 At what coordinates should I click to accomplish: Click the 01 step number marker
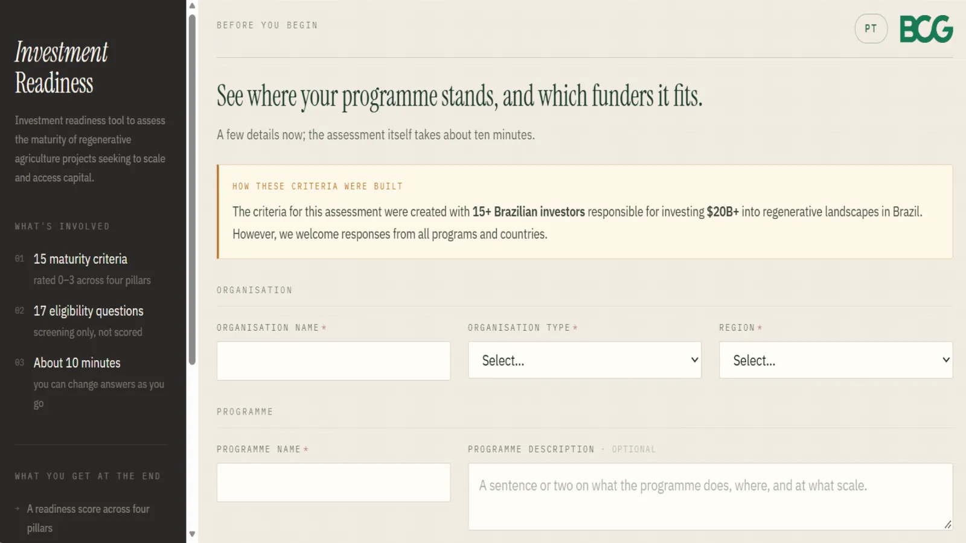tap(19, 259)
